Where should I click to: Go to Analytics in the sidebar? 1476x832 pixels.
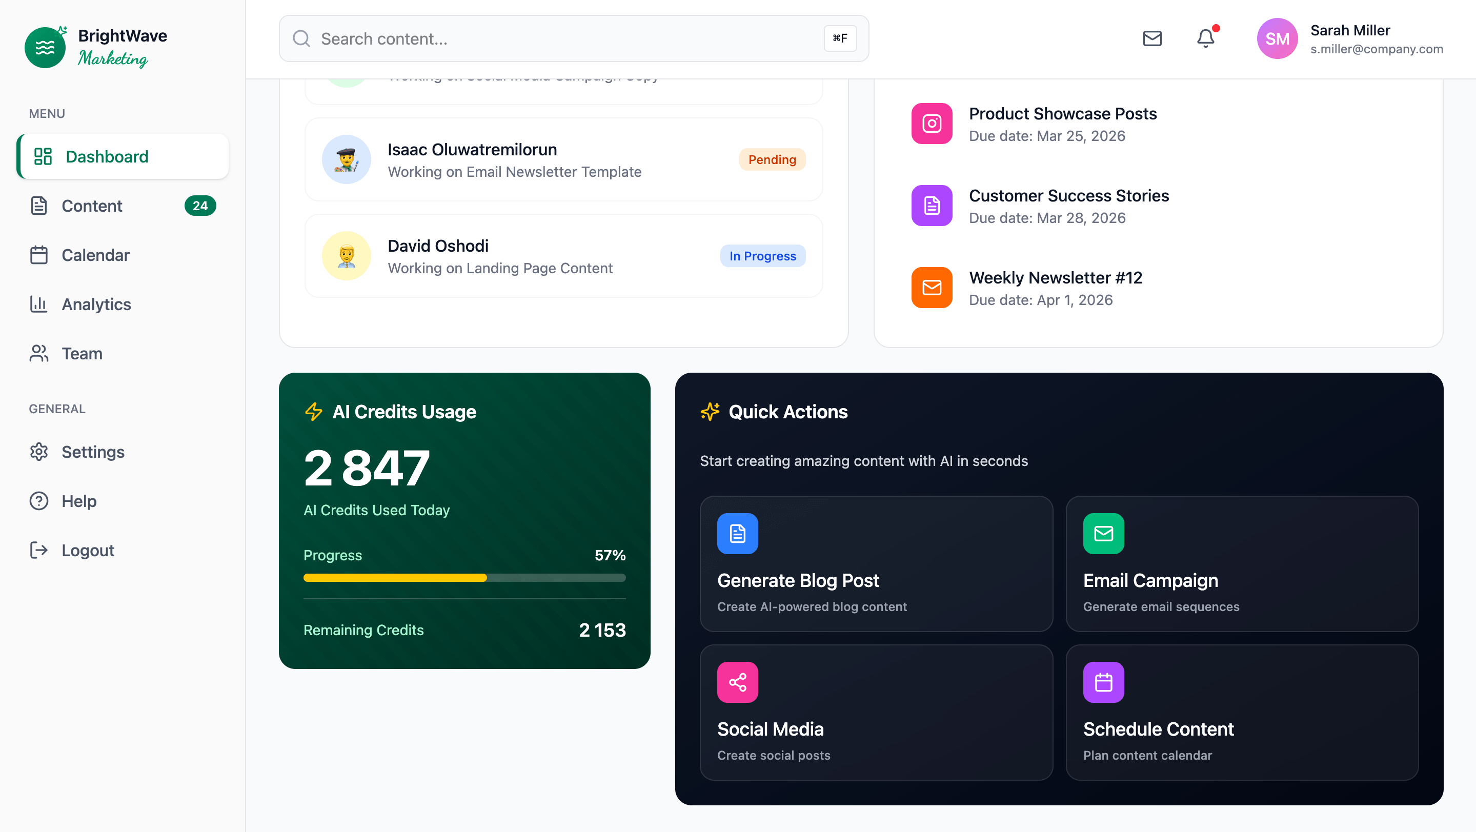[96, 305]
